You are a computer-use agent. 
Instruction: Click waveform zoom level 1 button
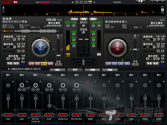tap(163, 7)
